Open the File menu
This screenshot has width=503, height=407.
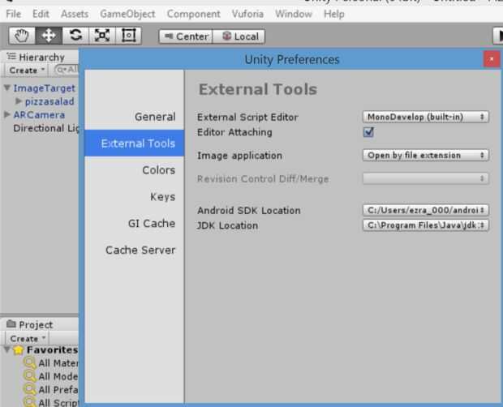pos(14,14)
